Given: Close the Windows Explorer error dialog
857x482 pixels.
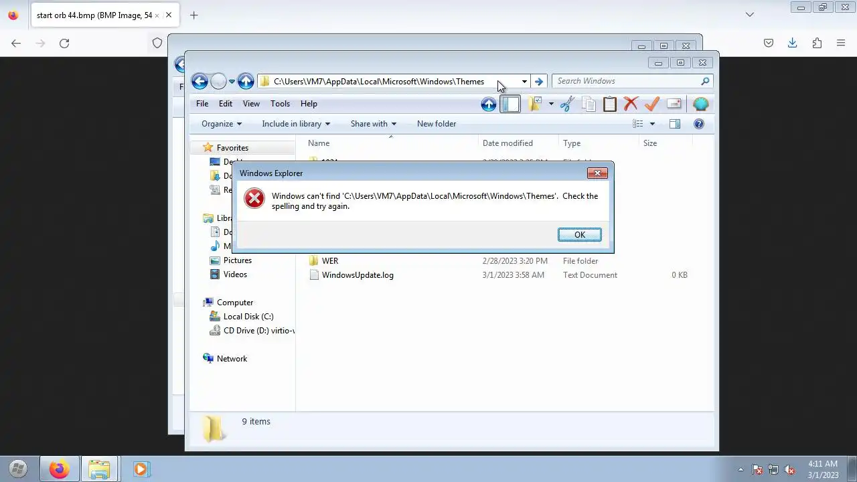Looking at the screenshot, I should (597, 173).
